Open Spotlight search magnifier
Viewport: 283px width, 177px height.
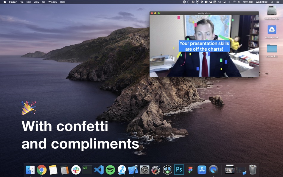click(272, 2)
